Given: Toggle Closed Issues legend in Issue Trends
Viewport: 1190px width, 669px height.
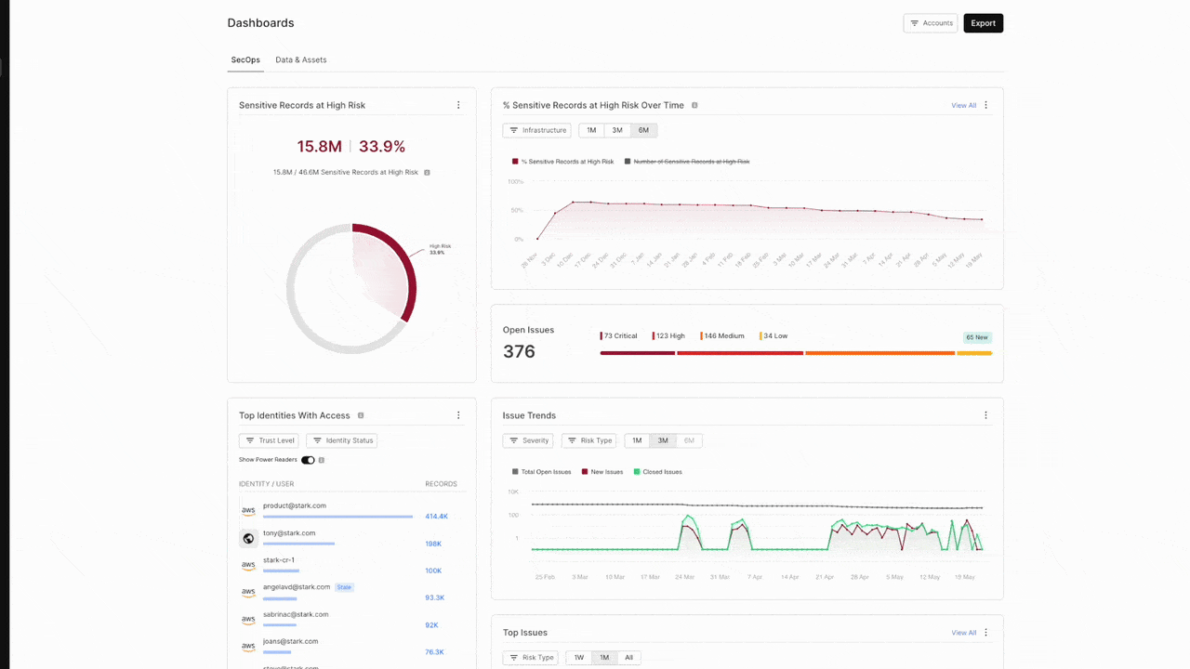Looking at the screenshot, I should [x=657, y=472].
